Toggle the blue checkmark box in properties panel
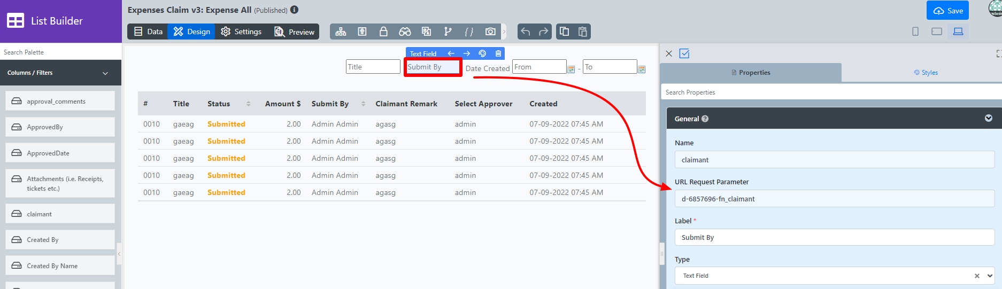Screen dimensions: 1002x289 [684, 53]
